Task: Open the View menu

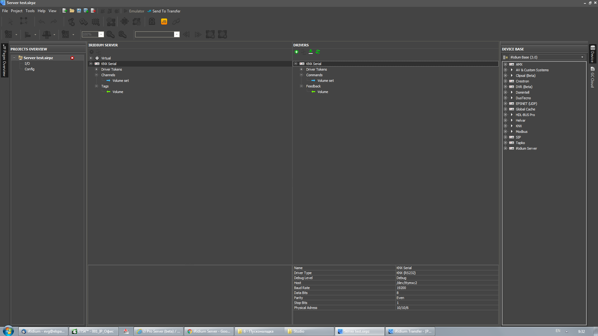Action: click(x=52, y=11)
